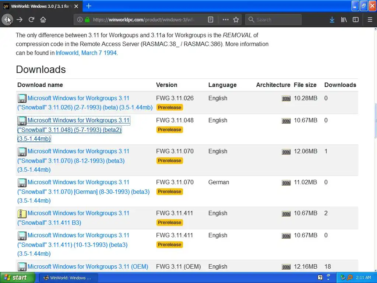Viewport: 377px width, 283px height.
Task: Click zip archive icon beside 3.11.411 B3
Action: coord(22,213)
